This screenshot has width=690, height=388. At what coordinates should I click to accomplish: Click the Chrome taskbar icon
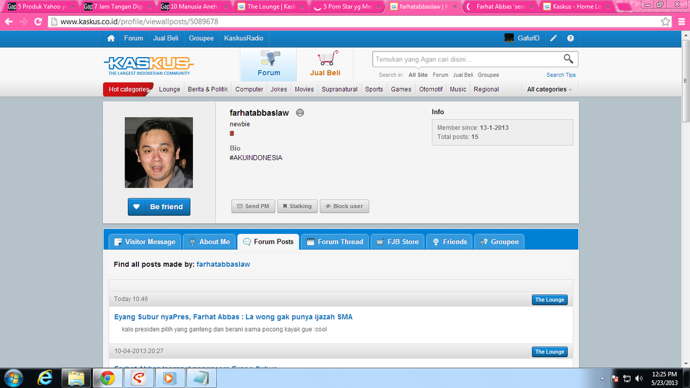[107, 378]
